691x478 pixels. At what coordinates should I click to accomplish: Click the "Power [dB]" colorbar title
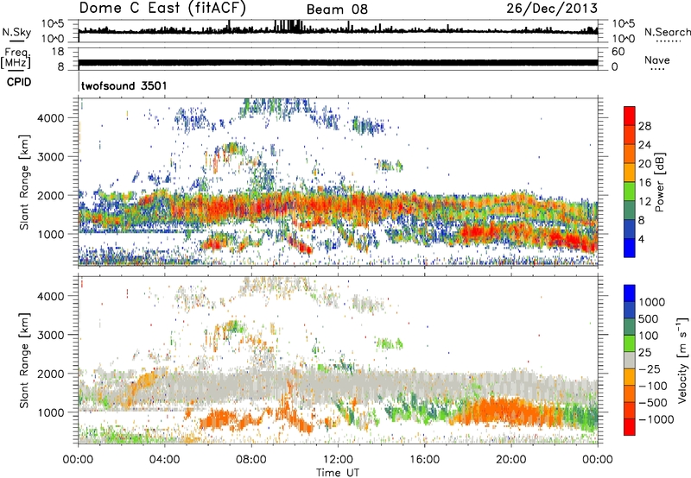[x=659, y=182]
